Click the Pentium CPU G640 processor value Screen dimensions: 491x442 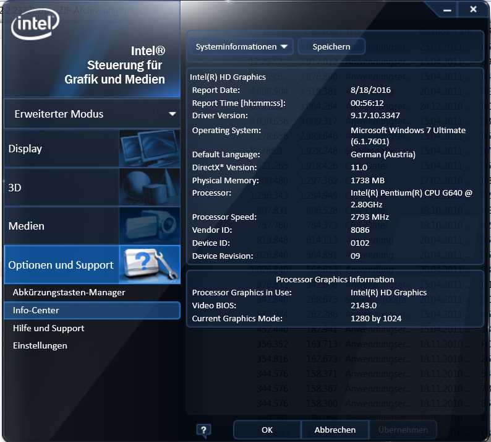(411, 199)
